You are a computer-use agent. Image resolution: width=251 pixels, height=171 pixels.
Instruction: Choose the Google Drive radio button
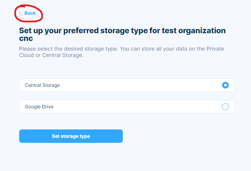click(x=225, y=107)
